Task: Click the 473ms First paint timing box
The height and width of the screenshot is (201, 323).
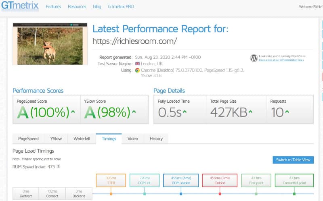Action: pyautogui.click(x=256, y=180)
